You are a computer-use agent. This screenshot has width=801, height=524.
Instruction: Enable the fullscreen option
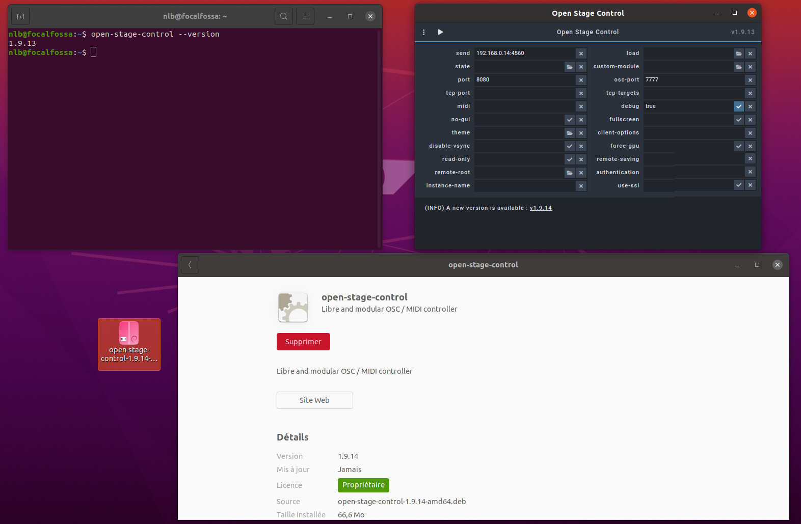click(739, 120)
